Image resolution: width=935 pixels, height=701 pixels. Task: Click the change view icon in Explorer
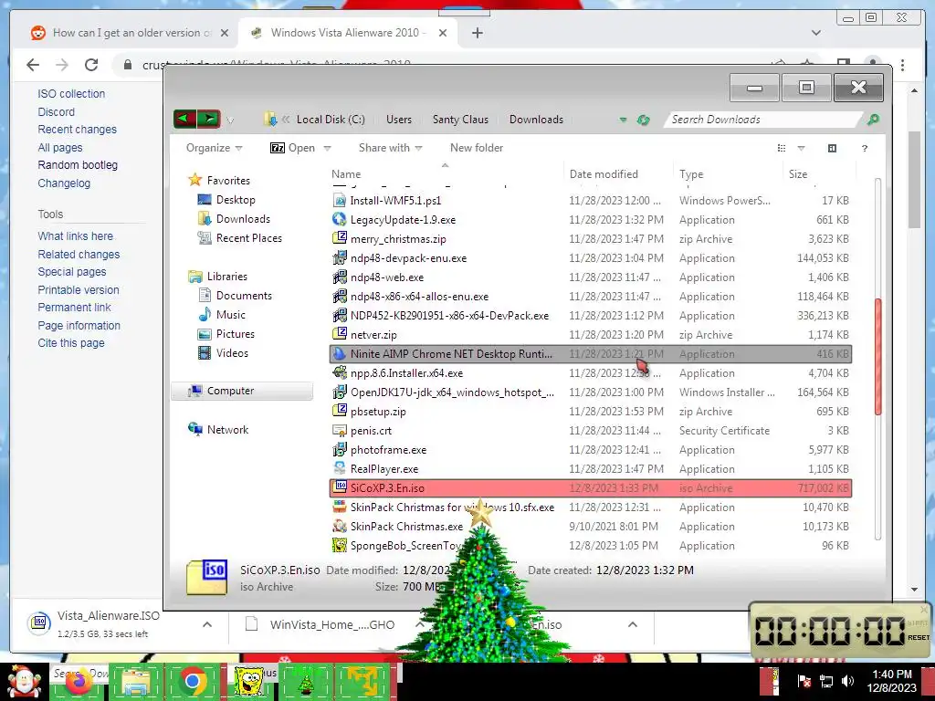[x=782, y=149]
